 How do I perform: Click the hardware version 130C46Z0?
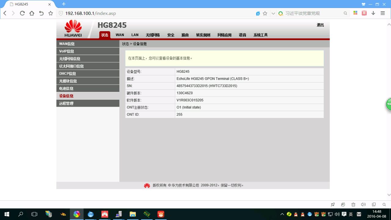click(185, 93)
